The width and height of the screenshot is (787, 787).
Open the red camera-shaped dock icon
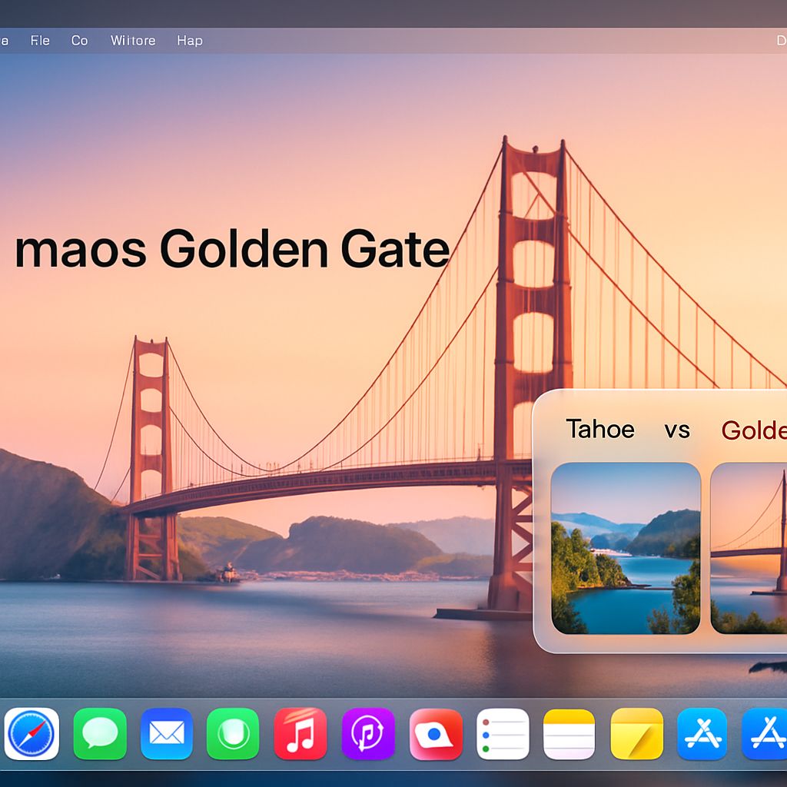coord(436,734)
